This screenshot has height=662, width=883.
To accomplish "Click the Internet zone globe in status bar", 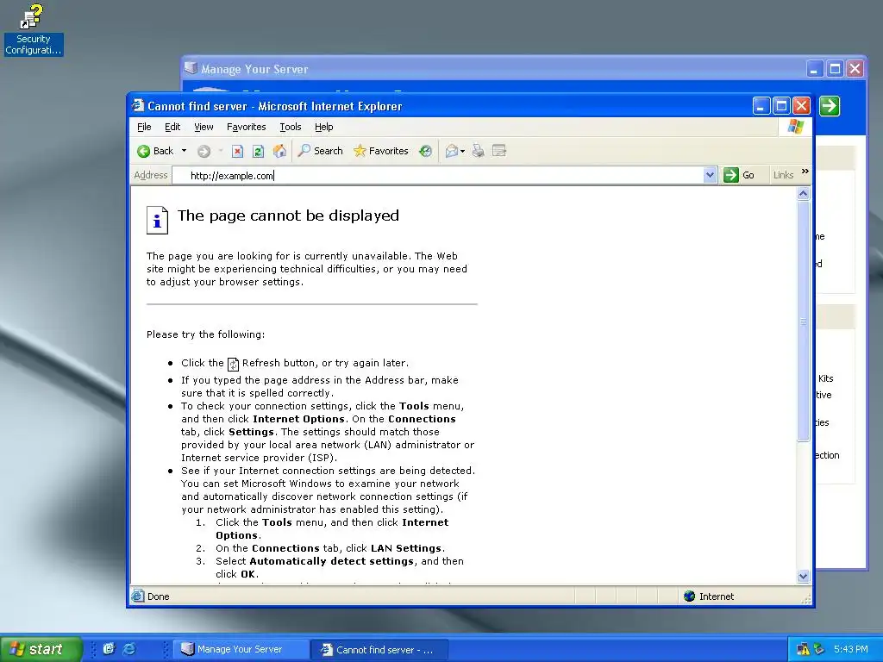I will [689, 596].
